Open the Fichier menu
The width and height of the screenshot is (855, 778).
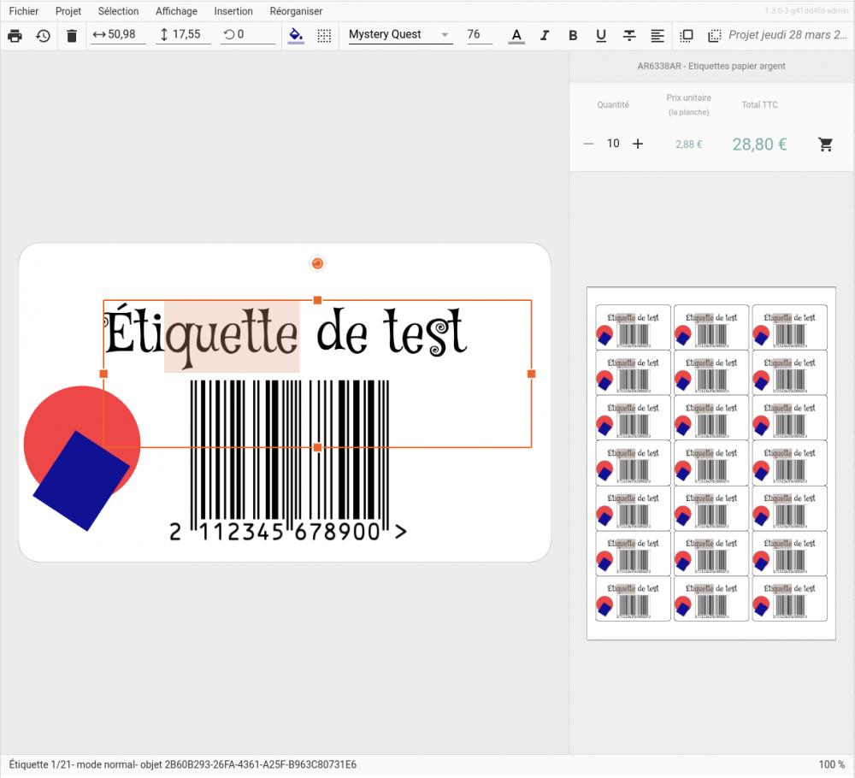tap(23, 11)
